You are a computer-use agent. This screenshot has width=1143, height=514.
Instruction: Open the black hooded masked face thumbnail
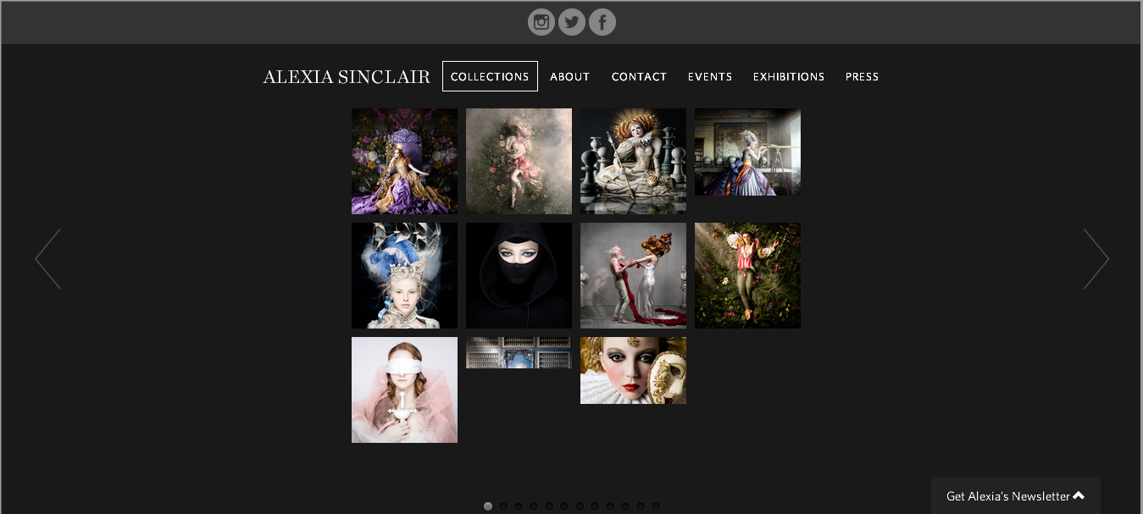pos(519,275)
